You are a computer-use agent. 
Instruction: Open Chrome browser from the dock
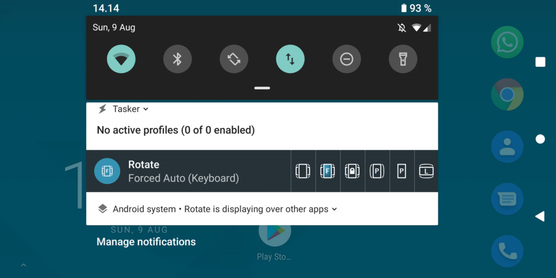pyautogui.click(x=507, y=95)
